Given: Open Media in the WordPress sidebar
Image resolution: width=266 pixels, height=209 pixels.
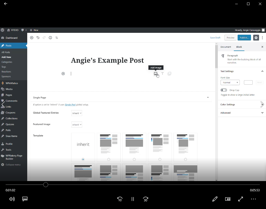Looking at the screenshot, I should tap(9, 89).
